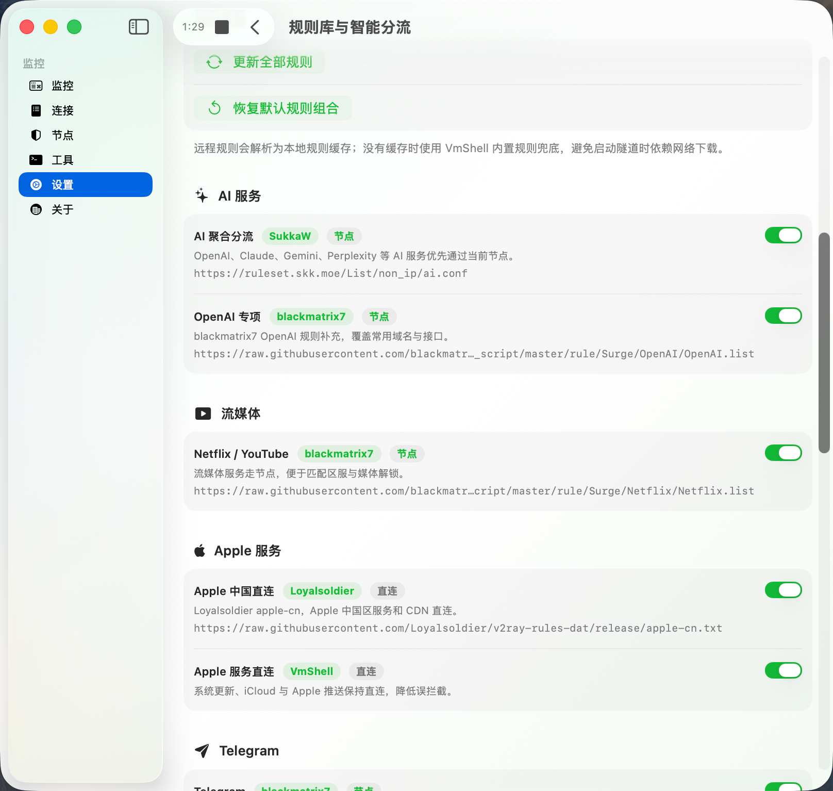The image size is (833, 791).
Task: Click the 连接 sidebar icon
Action: (36, 110)
